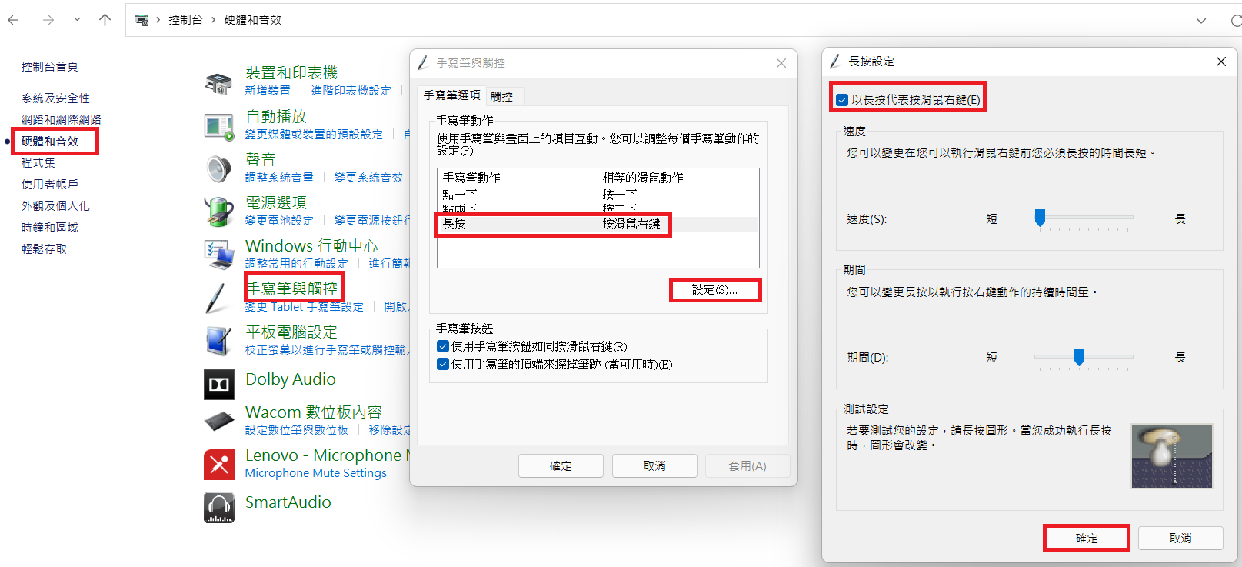Viewport: 1242px width, 567px height.
Task: Click the Wacom tablet icon
Action: 219,421
